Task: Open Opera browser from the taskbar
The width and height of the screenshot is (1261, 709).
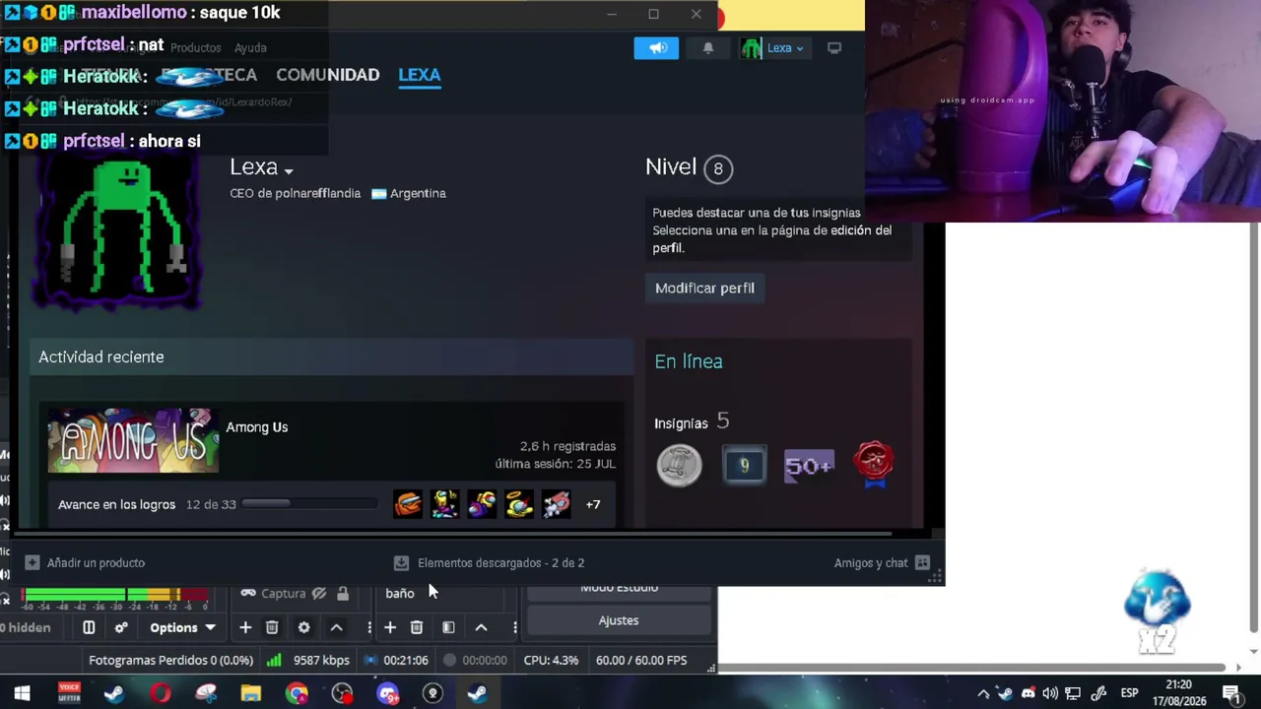Action: pos(160,694)
